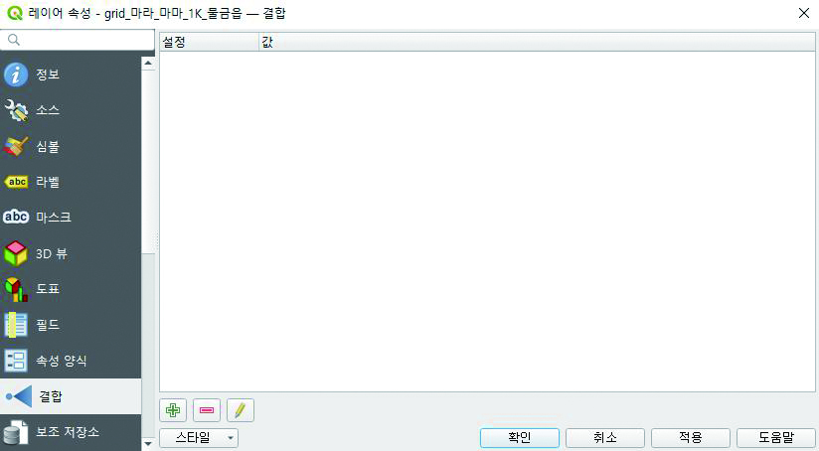
Task: Select the 심볼 (Symbology) paintbrush icon
Action: pos(17,146)
